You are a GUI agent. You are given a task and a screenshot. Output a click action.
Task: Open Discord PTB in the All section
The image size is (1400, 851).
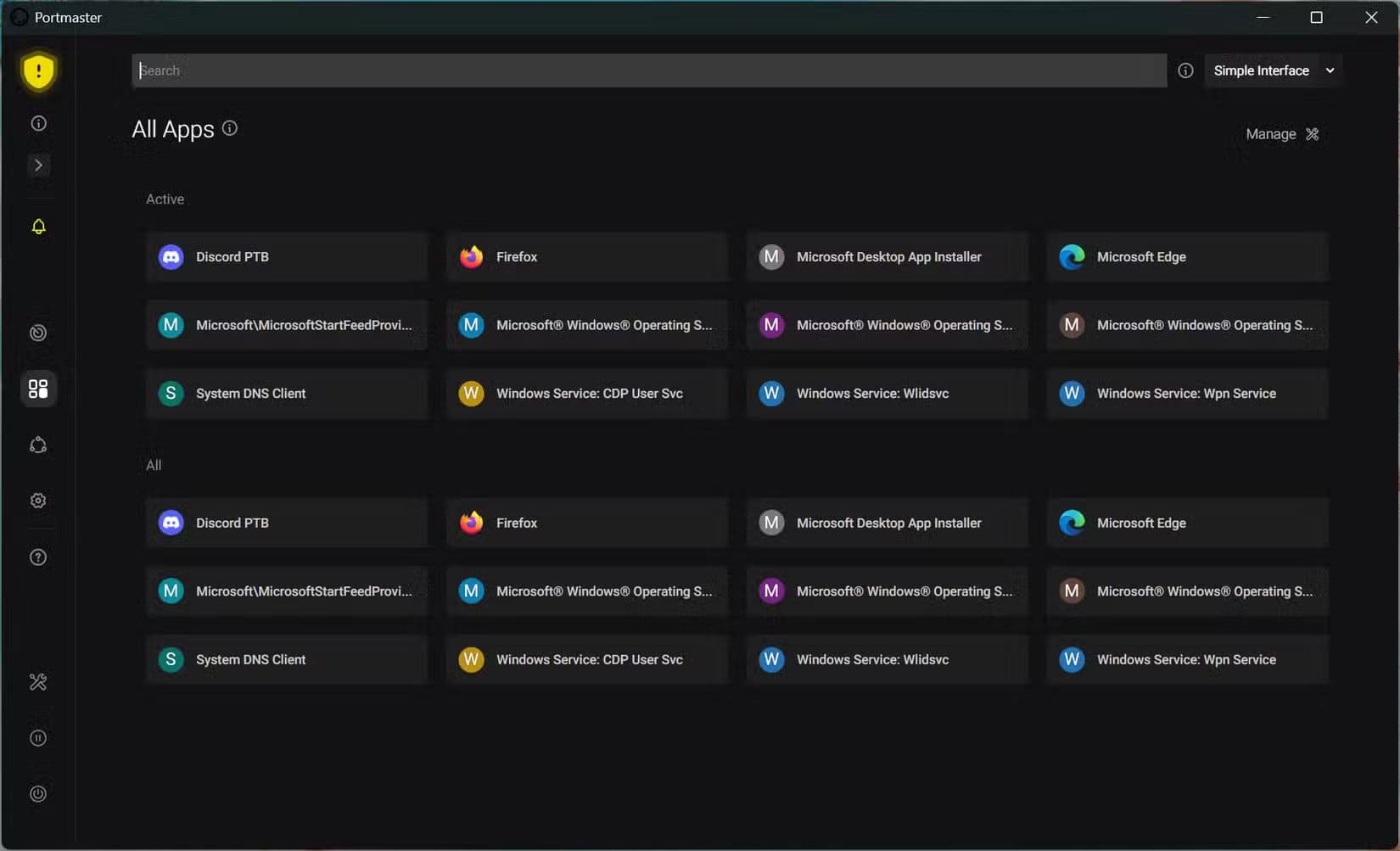[286, 523]
